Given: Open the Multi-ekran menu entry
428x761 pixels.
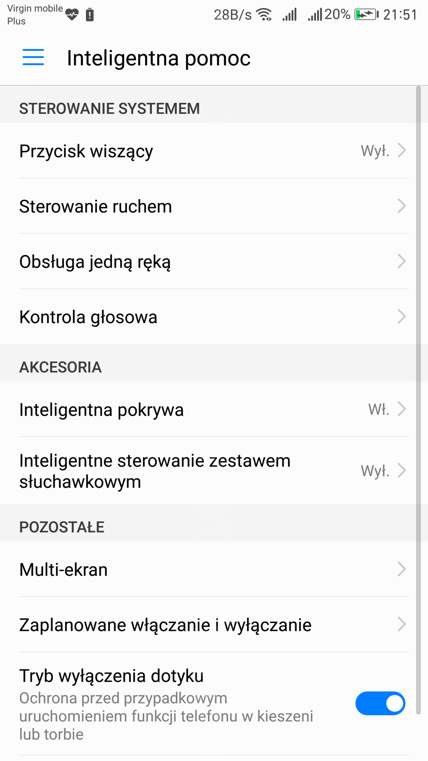Looking at the screenshot, I should 64,569.
